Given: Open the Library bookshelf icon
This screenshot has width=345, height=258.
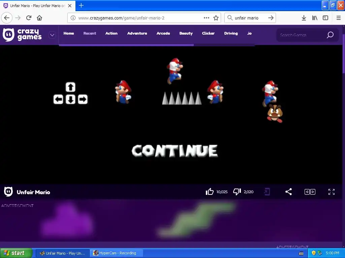Looking at the screenshot, I should [x=315, y=18].
